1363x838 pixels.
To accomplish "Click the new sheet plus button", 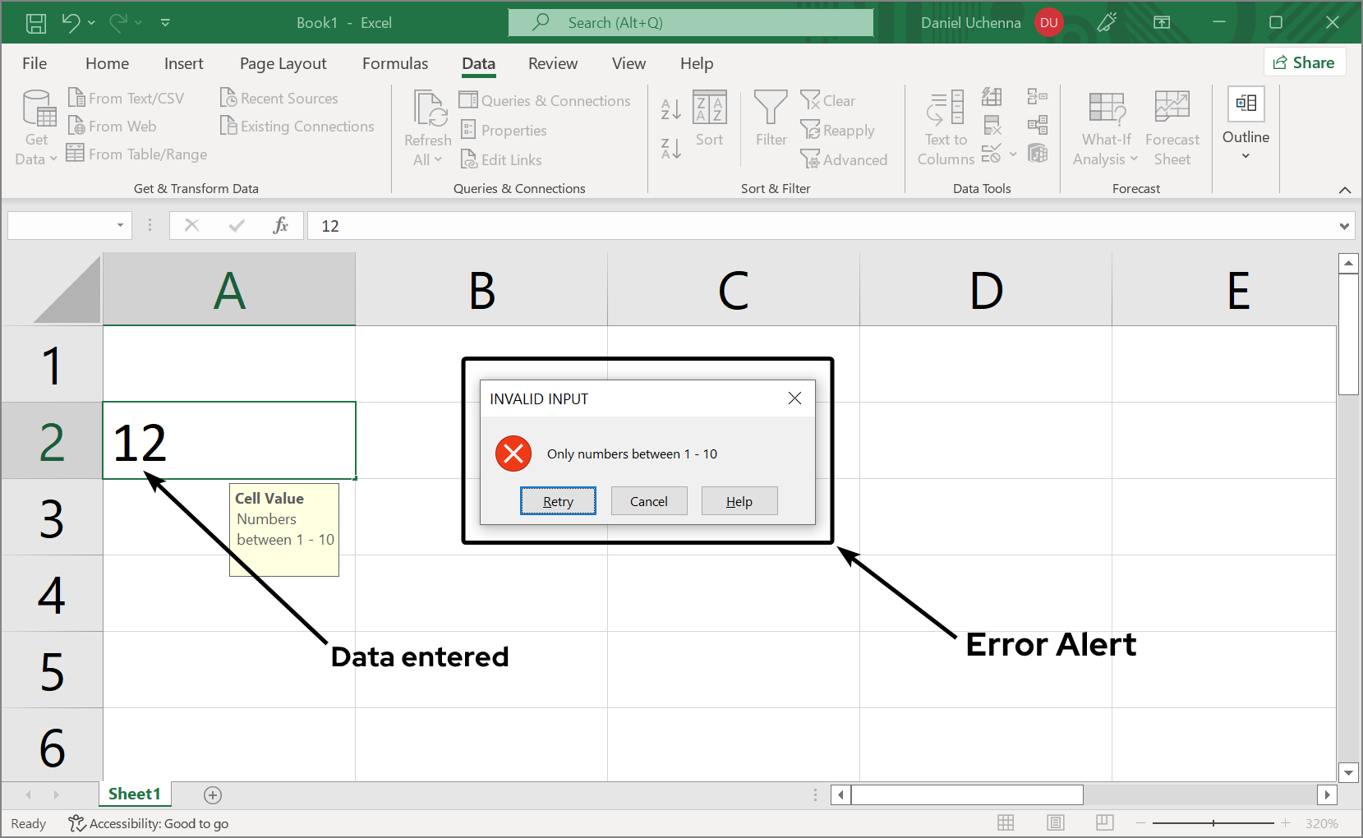I will point(212,794).
